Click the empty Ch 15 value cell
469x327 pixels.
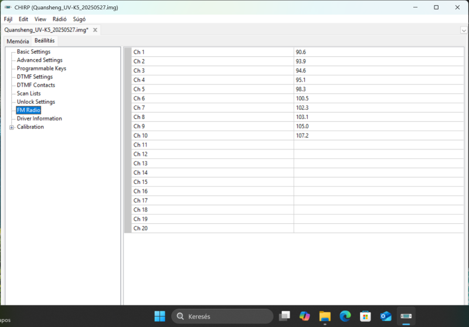pos(379,182)
